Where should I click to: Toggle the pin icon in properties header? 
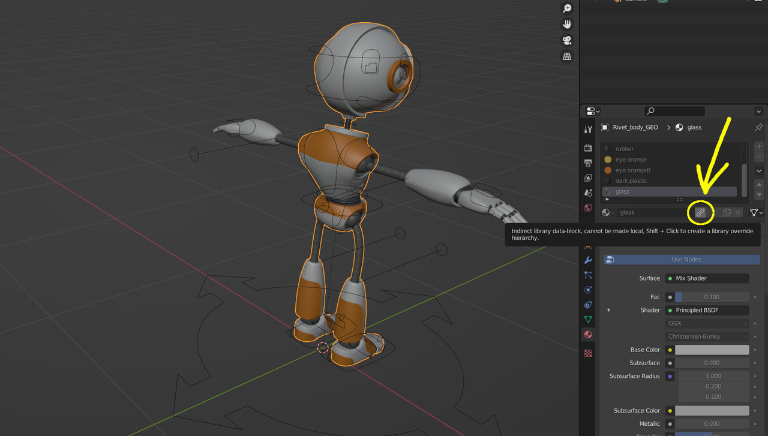[x=758, y=127]
